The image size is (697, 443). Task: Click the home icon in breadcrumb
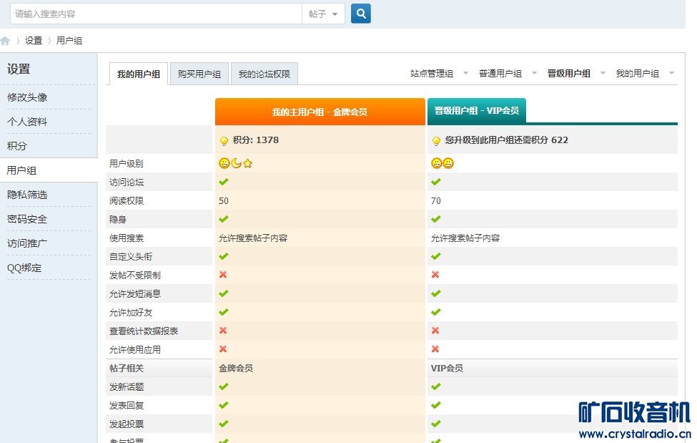coord(6,41)
